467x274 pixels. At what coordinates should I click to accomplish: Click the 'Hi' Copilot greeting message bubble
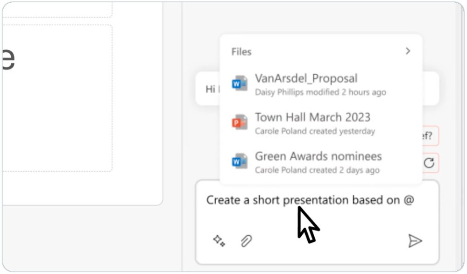point(208,88)
